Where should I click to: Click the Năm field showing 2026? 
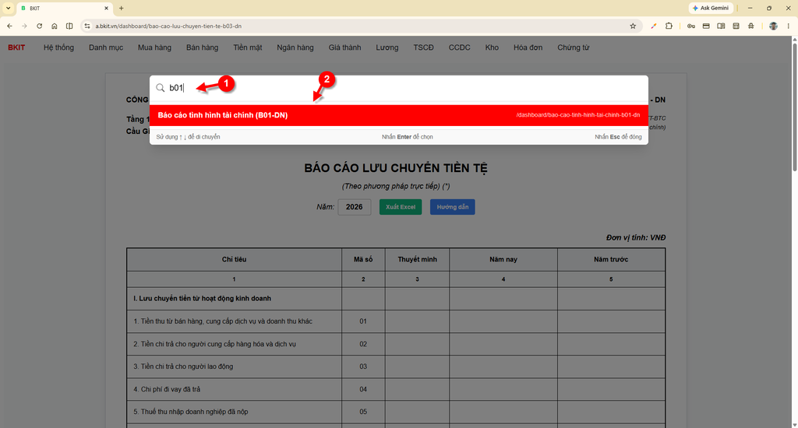coord(355,207)
